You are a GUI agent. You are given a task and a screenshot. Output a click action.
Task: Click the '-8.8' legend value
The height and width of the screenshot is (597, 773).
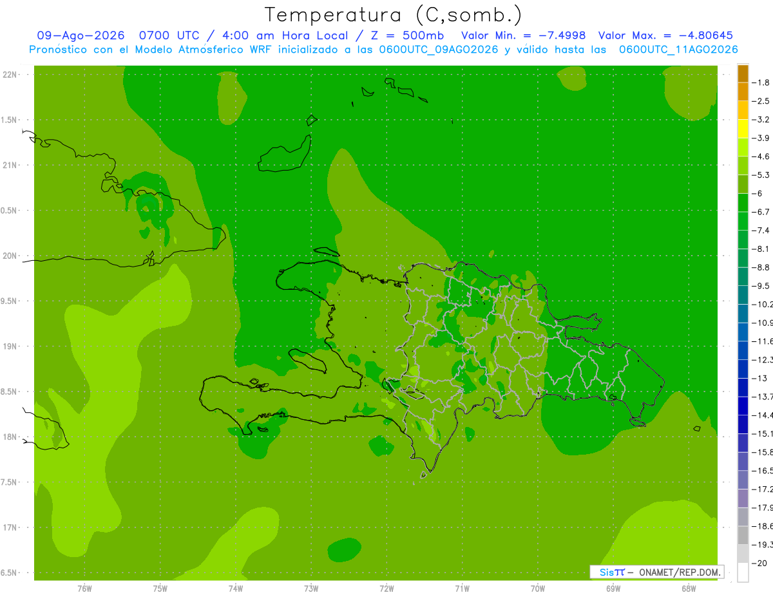point(761,267)
